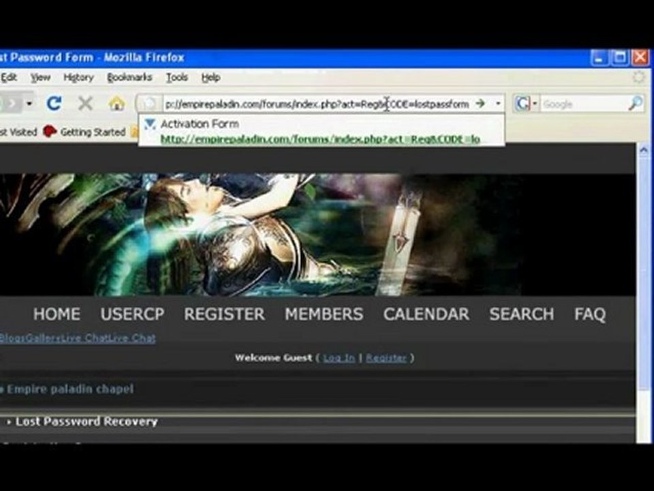This screenshot has height=491, width=654.
Task: Open the Bookmarks menu
Action: coord(129,77)
